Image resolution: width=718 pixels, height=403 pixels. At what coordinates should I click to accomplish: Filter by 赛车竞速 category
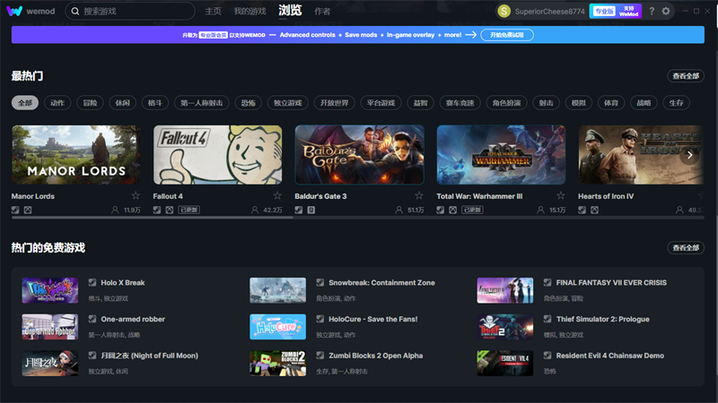click(460, 103)
